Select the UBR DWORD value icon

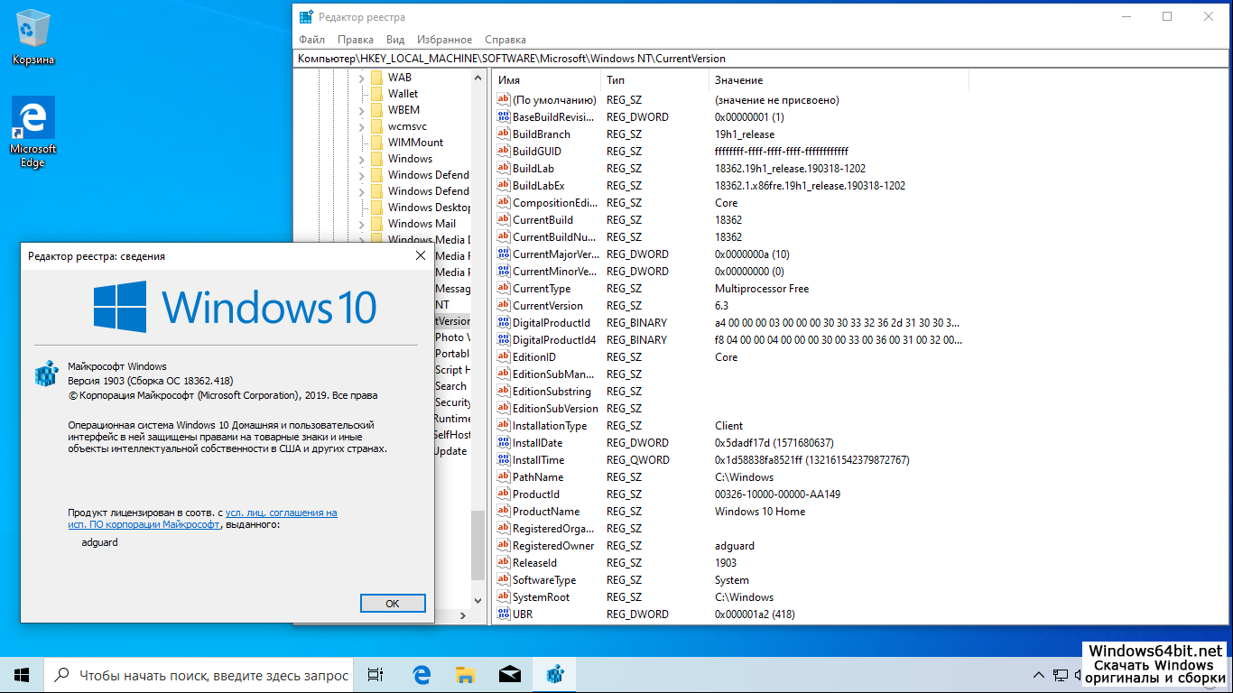coord(504,614)
